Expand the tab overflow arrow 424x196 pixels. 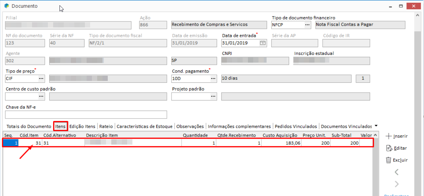click(x=376, y=126)
